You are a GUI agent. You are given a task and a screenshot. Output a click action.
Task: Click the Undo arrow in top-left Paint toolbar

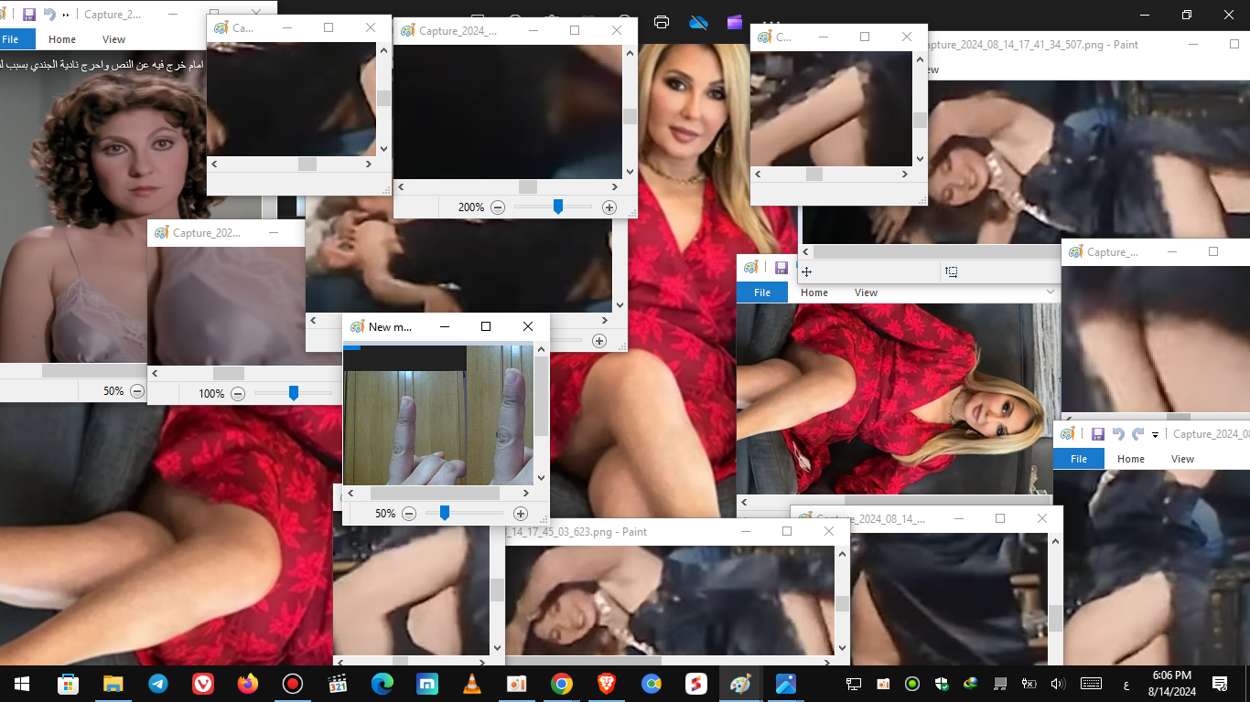49,15
